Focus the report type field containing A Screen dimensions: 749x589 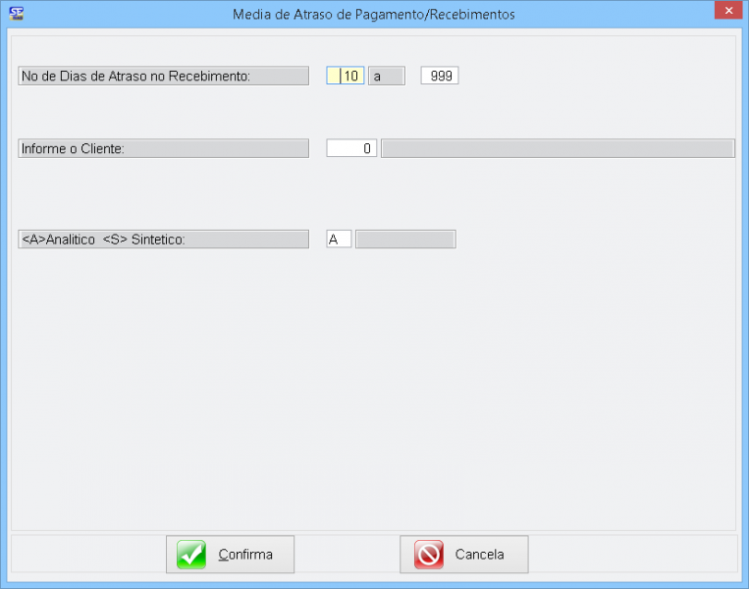coord(339,240)
